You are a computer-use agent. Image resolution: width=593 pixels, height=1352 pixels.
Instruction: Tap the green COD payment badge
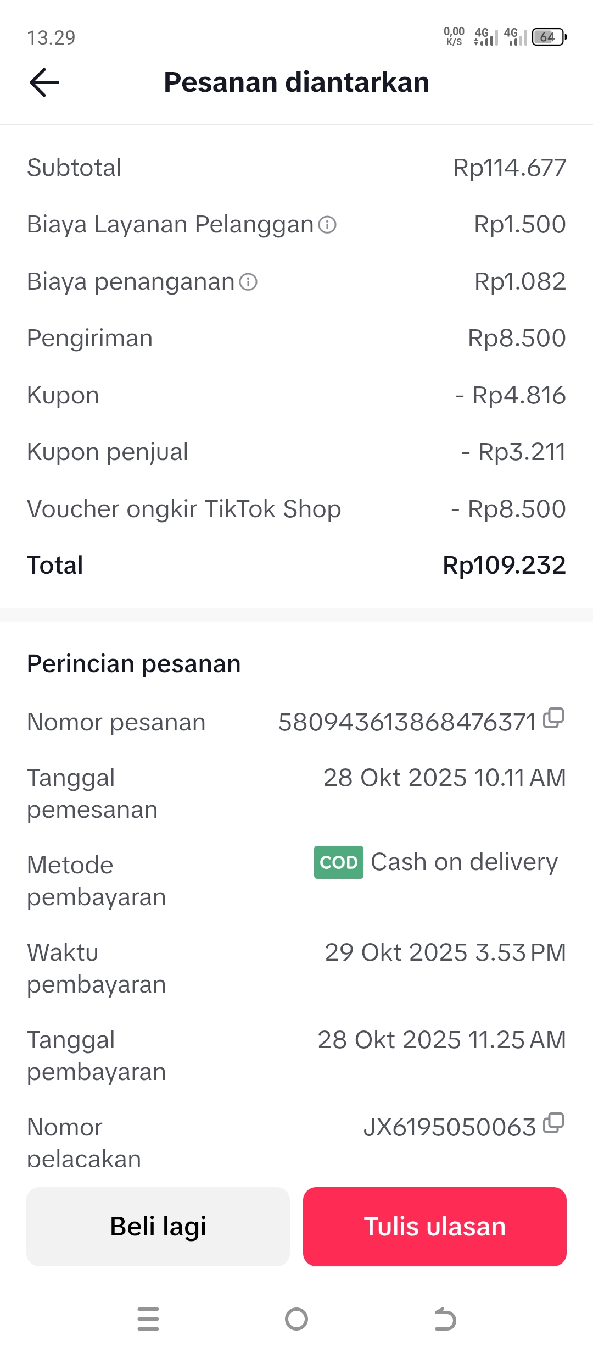pyautogui.click(x=338, y=862)
